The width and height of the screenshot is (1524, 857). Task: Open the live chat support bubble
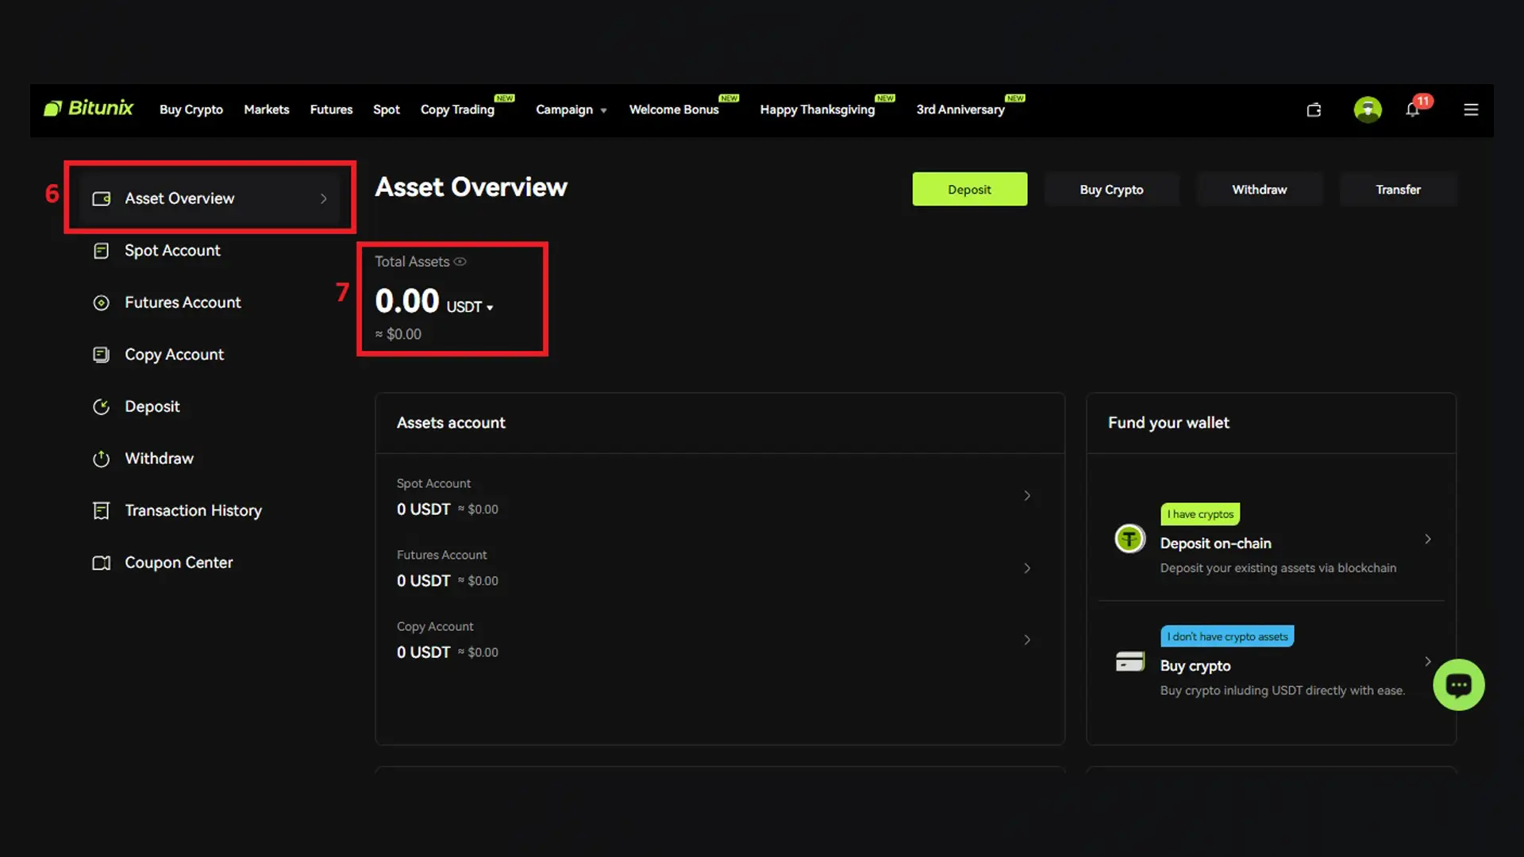click(1459, 685)
